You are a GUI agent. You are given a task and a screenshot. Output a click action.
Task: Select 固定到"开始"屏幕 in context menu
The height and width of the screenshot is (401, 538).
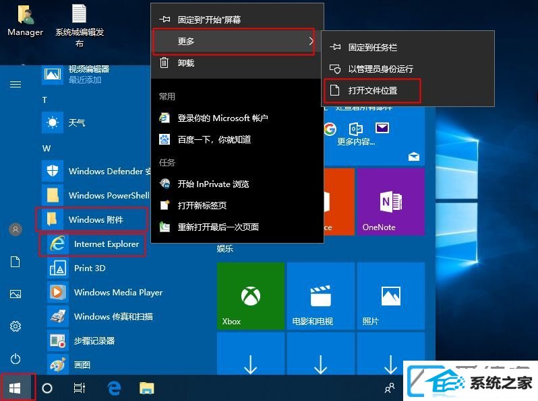[237, 20]
